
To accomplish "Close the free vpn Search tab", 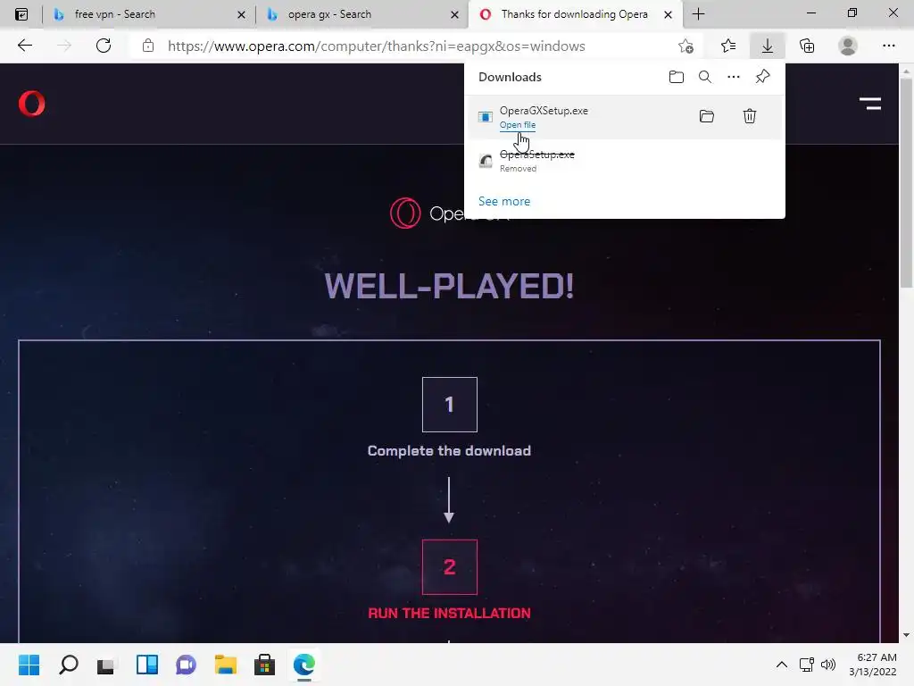I will pyautogui.click(x=241, y=14).
